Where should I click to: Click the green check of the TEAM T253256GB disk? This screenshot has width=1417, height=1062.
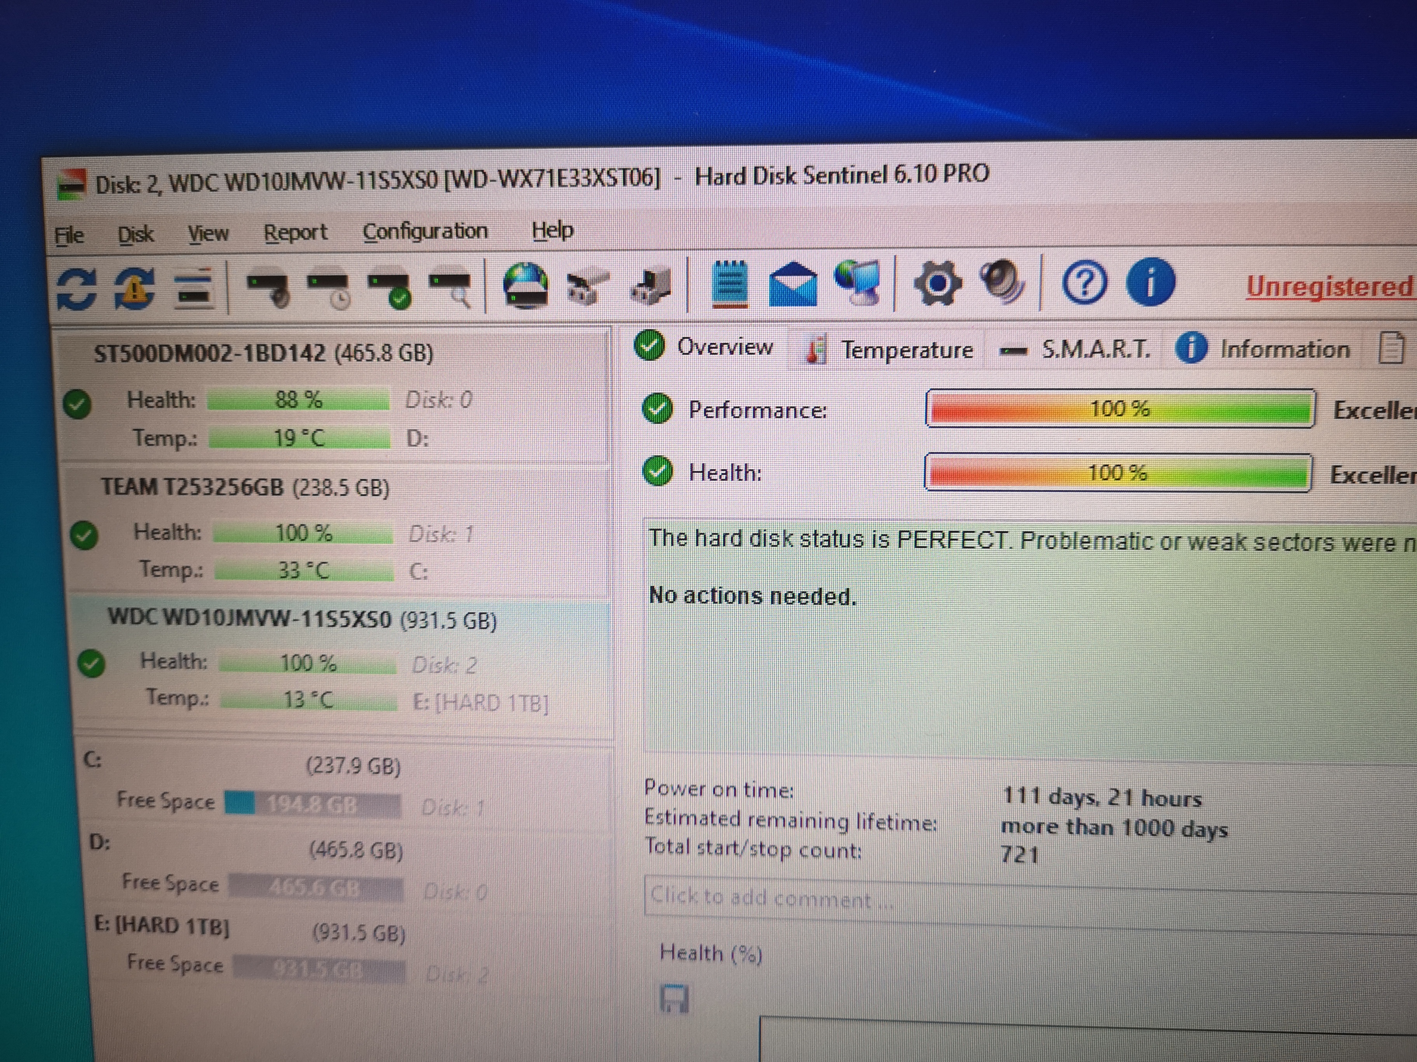(x=84, y=535)
